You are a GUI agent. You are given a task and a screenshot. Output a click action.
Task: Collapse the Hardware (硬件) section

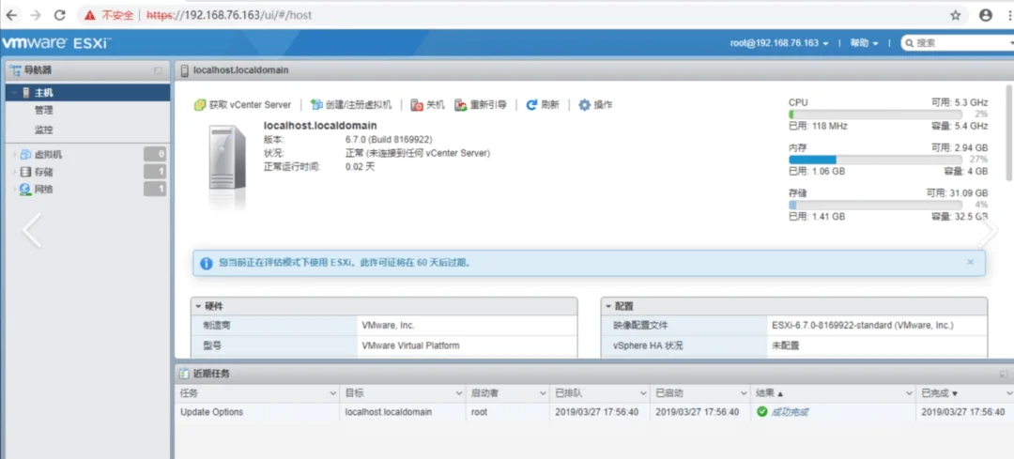point(198,306)
